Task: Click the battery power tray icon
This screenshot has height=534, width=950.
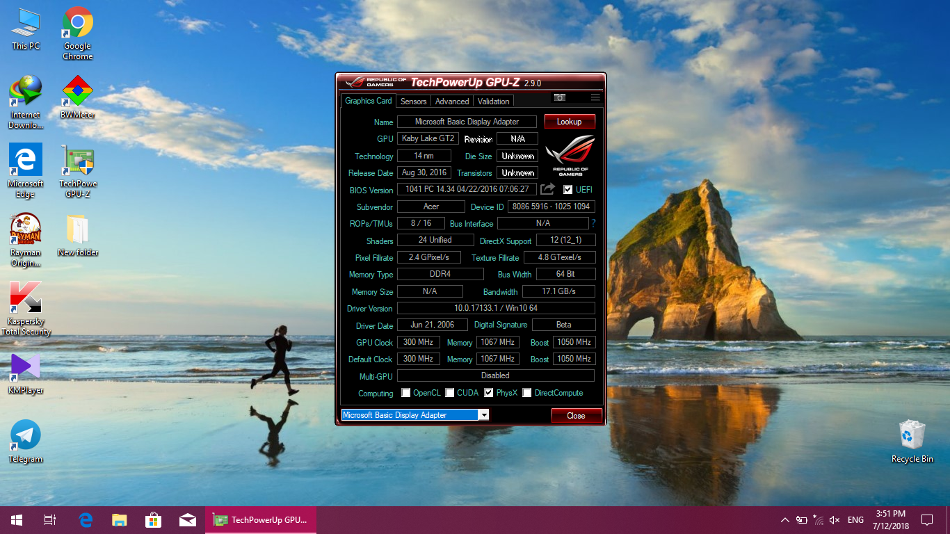Action: click(802, 519)
